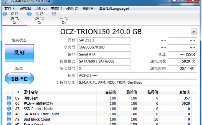The height and width of the screenshot is (125, 202).
Task: Open the 功能(u) menu
Action: coord(41,9)
